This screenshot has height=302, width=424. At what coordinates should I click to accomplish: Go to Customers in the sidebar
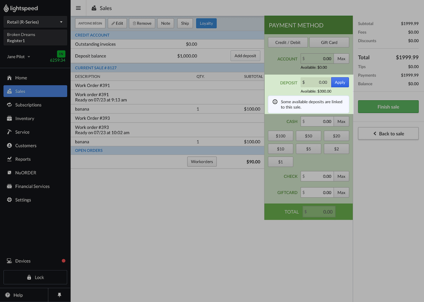26,146
